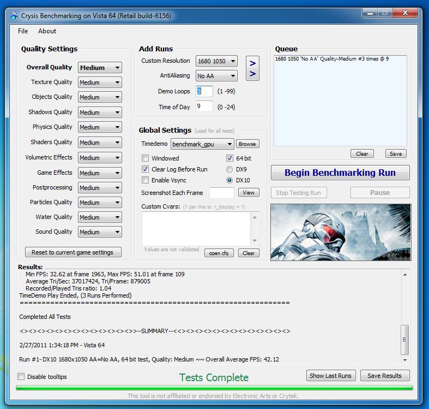This screenshot has width=429, height=409.
Task: Expand the Objects Quality dropdown
Action: pos(100,97)
